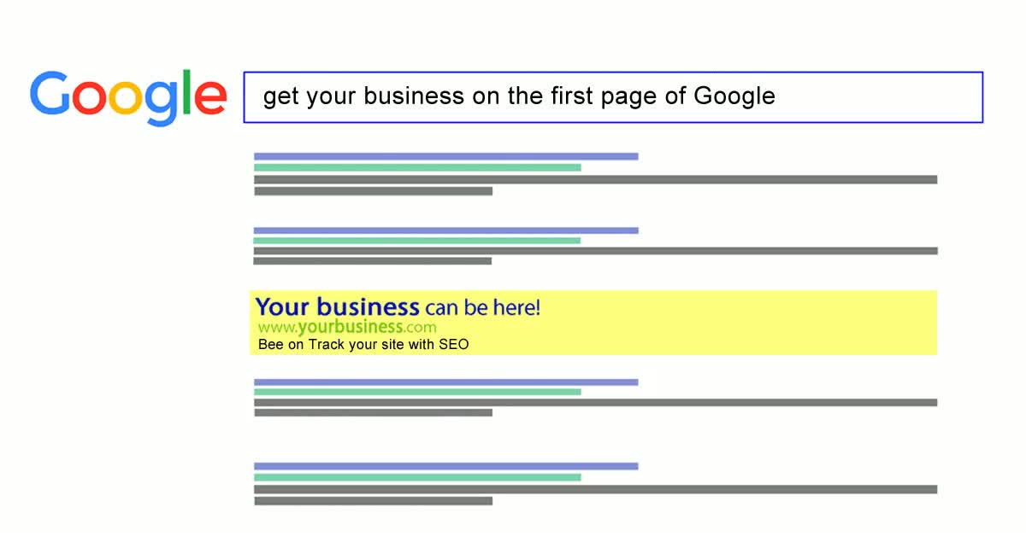Click the search box with the query text
1026x536 pixels.
(x=613, y=97)
